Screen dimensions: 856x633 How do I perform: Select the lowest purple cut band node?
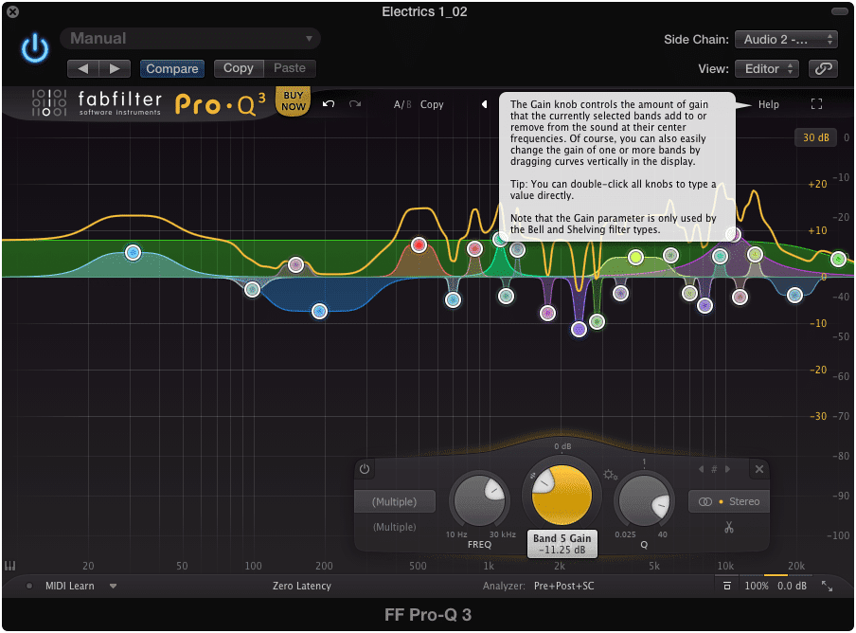579,329
